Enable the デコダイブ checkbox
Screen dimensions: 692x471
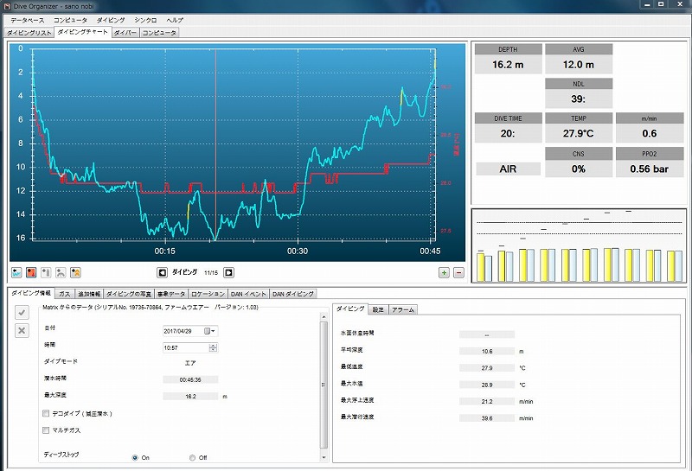(46, 413)
